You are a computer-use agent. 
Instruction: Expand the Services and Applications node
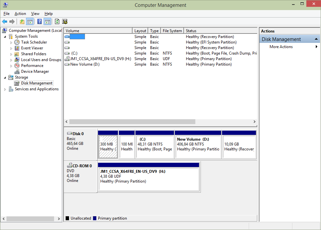click(x=5, y=89)
